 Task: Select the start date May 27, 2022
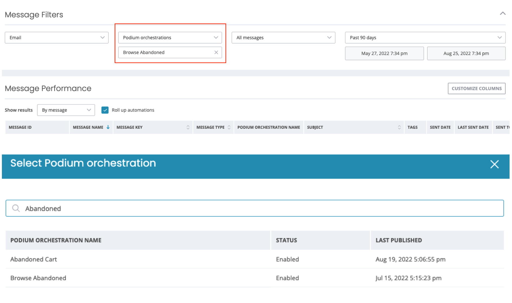(384, 53)
